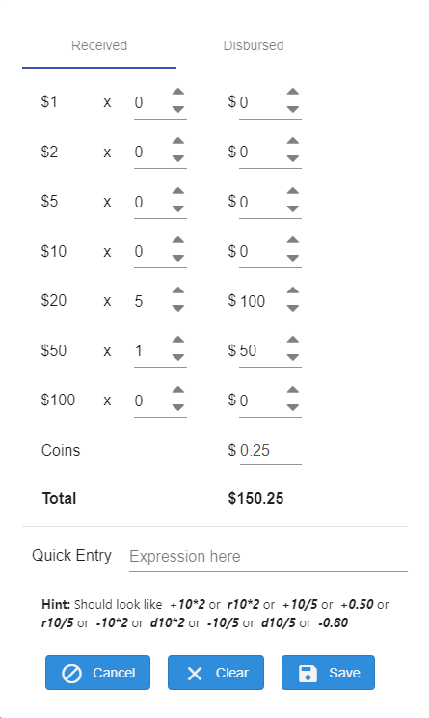Increment the $20 quantity up arrow
This screenshot has width=429, height=718.
click(178, 290)
